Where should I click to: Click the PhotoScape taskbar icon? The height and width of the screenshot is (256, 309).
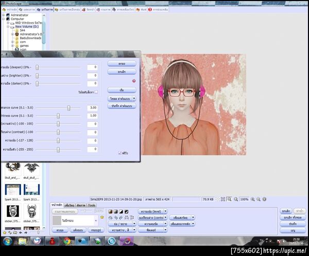click(x=126, y=241)
